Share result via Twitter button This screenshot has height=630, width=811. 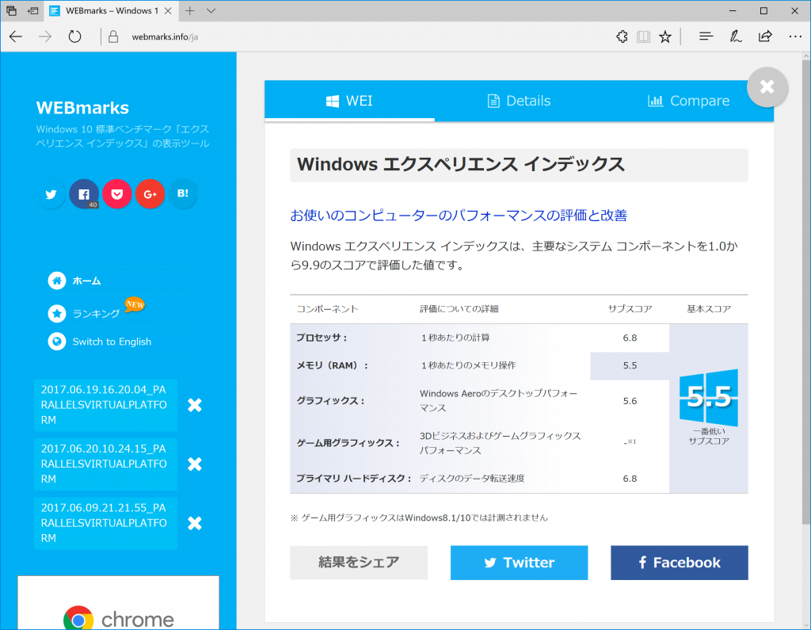(x=519, y=563)
